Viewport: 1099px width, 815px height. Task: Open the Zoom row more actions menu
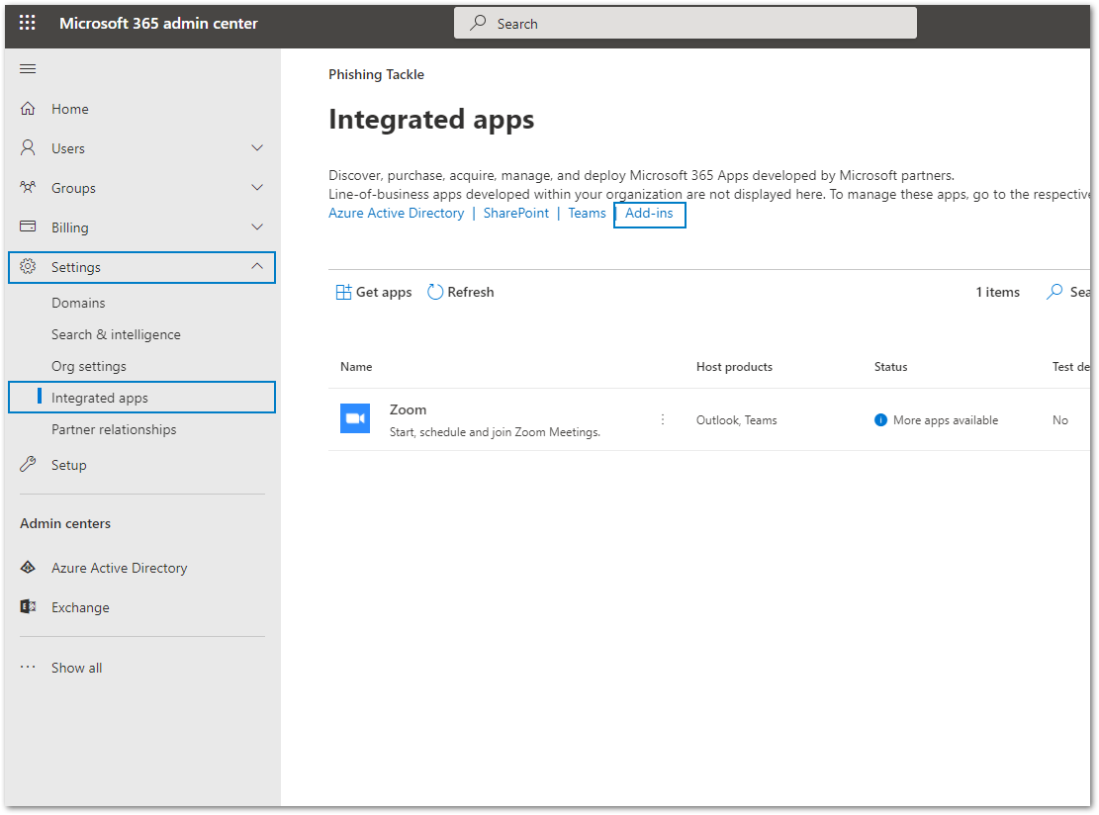click(663, 419)
